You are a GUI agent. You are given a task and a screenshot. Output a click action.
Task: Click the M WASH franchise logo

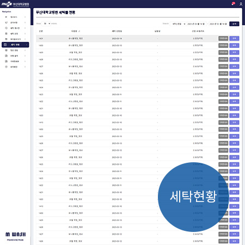(15, 236)
